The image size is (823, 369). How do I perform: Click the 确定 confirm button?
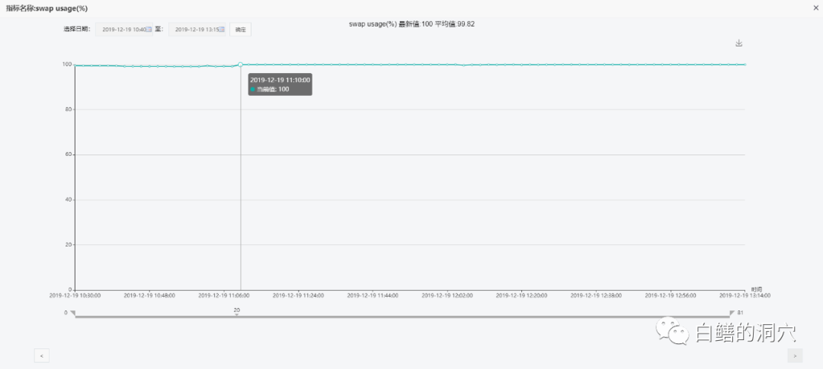(x=240, y=30)
